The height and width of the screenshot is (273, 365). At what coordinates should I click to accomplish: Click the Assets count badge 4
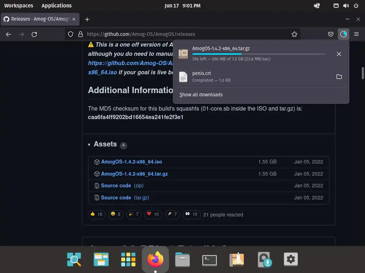point(123,145)
